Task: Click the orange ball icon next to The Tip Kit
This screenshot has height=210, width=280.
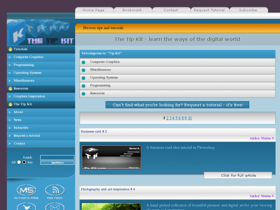Action: (10, 104)
